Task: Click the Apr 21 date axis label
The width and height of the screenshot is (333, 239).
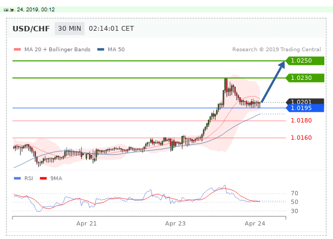Action: [87, 223]
